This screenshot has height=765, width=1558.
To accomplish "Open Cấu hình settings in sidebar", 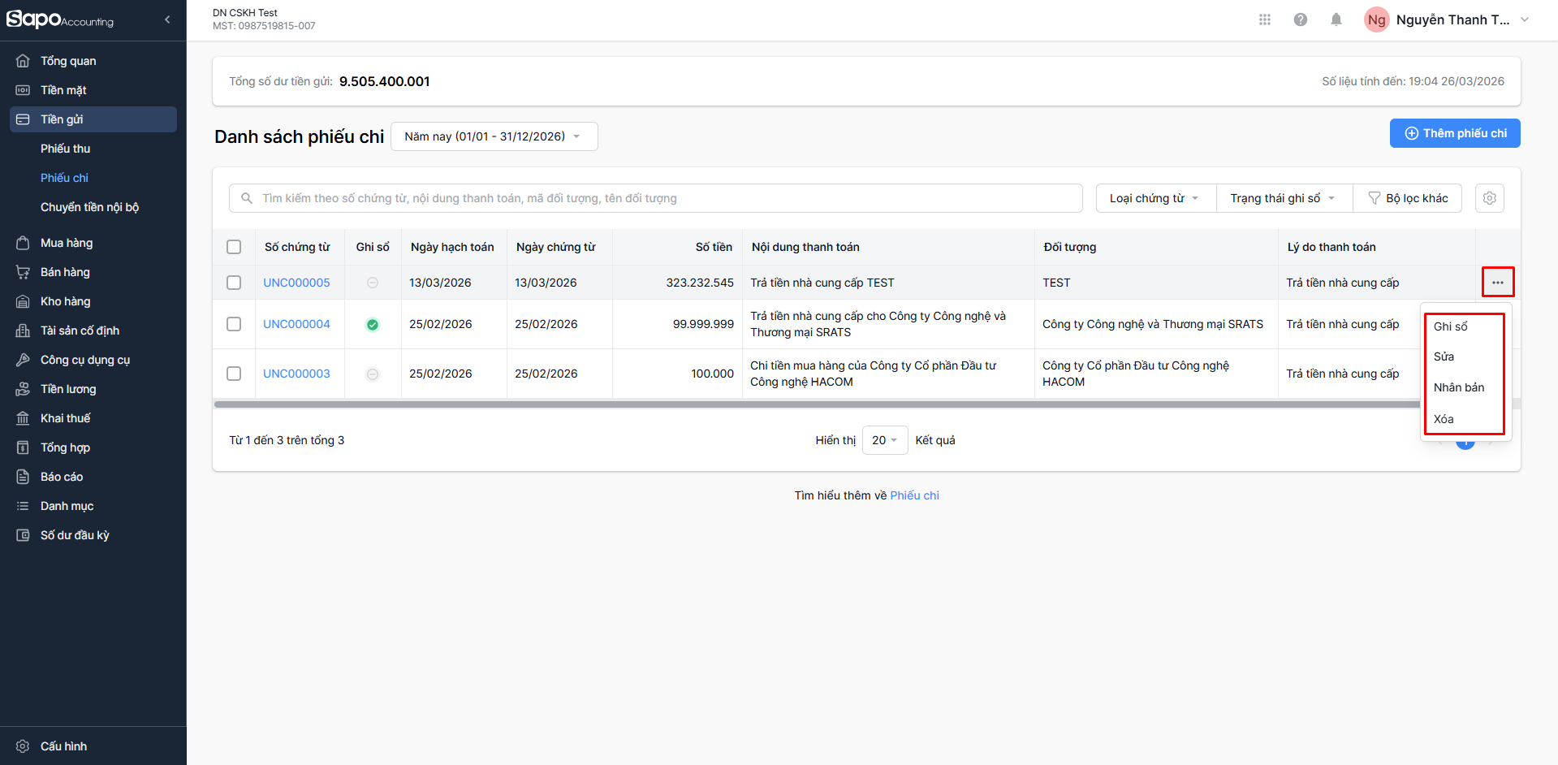I will pyautogui.click(x=63, y=746).
